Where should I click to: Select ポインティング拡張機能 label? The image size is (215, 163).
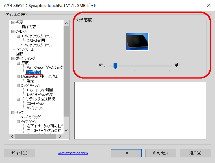point(38,99)
